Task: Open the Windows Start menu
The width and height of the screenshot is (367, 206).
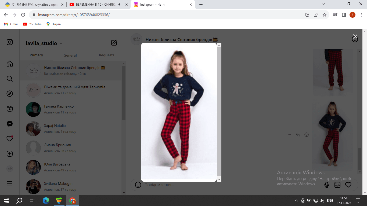Action: (6, 201)
